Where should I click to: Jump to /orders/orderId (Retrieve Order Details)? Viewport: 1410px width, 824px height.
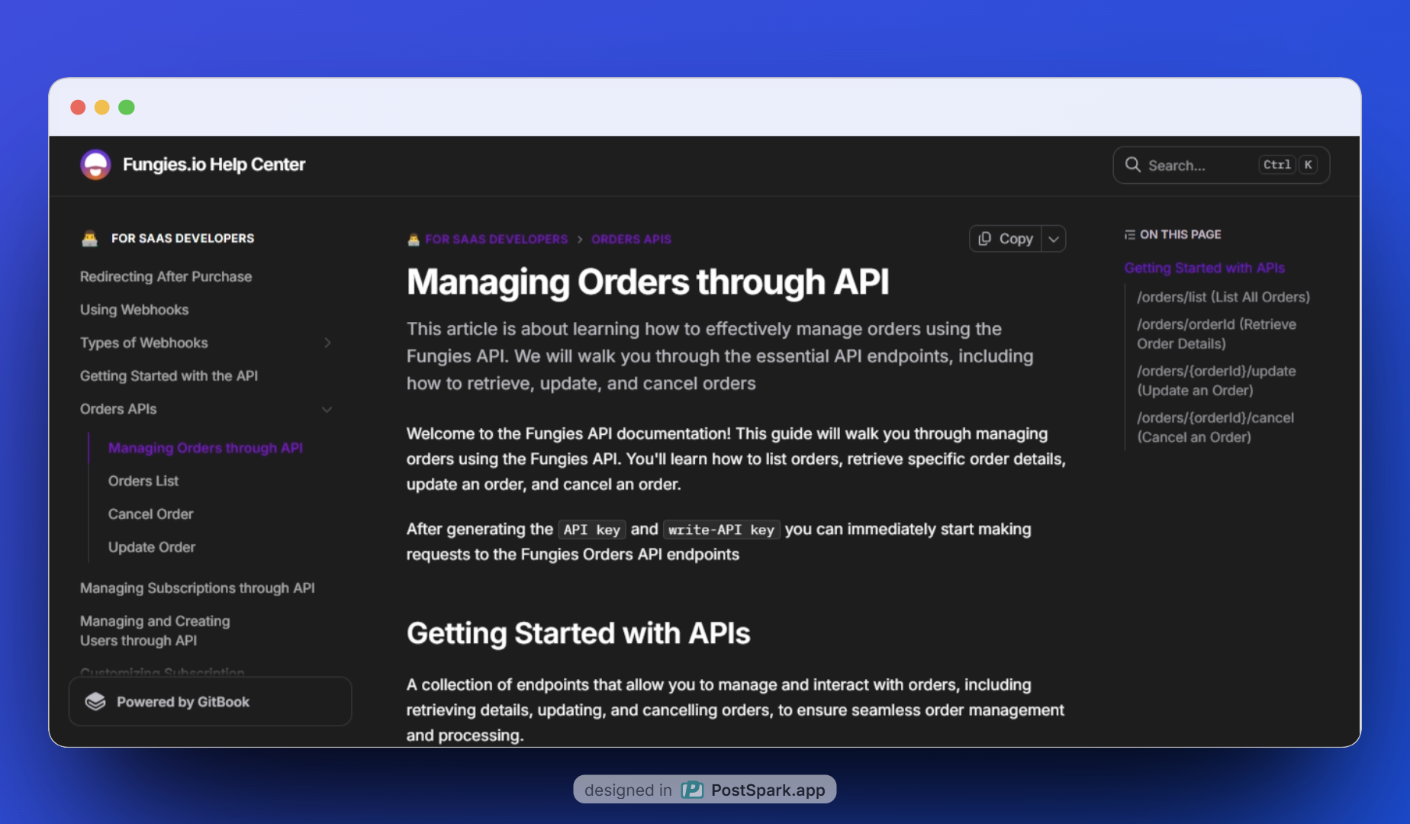(x=1216, y=334)
